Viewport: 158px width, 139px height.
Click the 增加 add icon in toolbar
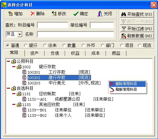pyautogui.click(x=11, y=13)
